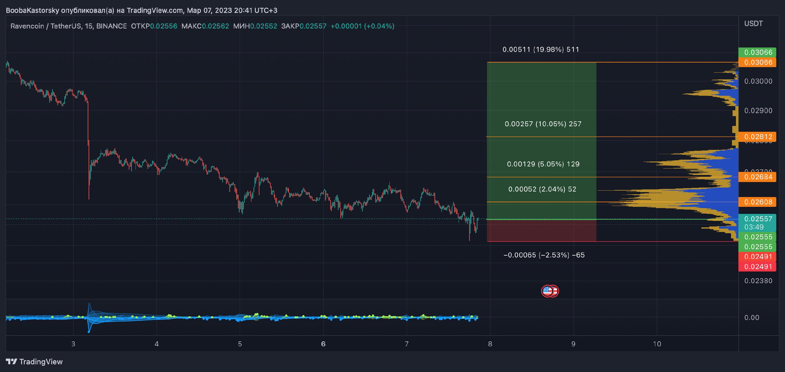Screen dimensions: 785x372
Task: Click the BoobaKastorsky publication header text
Action: [141, 10]
